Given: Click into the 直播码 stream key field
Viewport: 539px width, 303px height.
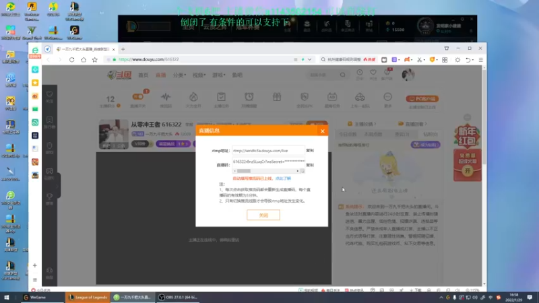Looking at the screenshot, I should (268, 162).
